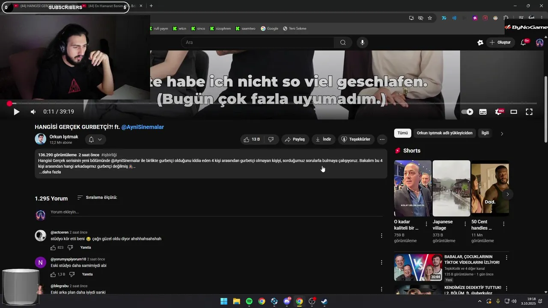This screenshot has height=308, width=548.
Task: Click the Yorum ekleyin comment field
Action: (216, 212)
